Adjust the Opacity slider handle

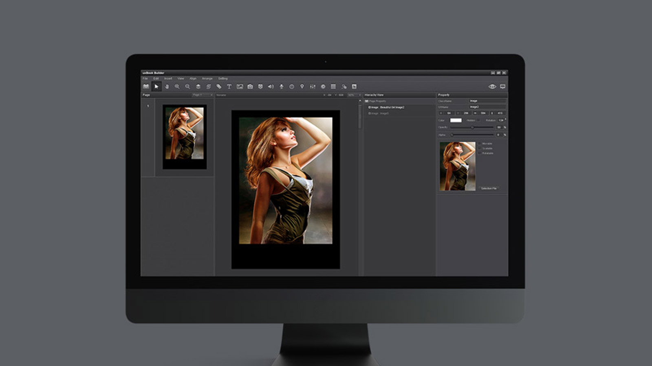pos(472,127)
